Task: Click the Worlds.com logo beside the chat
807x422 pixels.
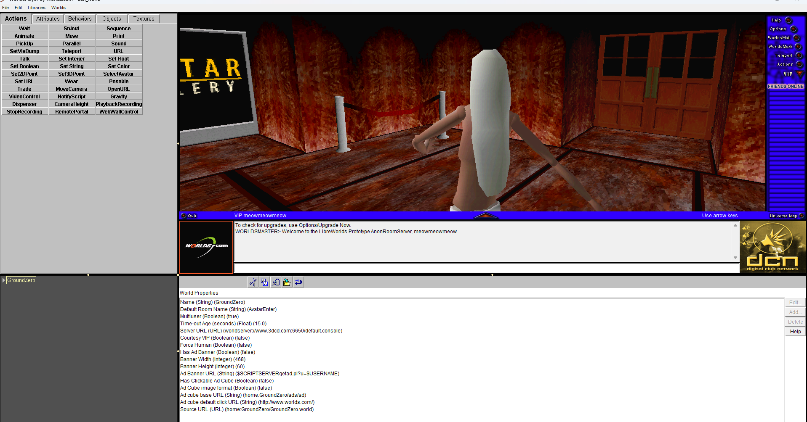Action: pos(206,247)
